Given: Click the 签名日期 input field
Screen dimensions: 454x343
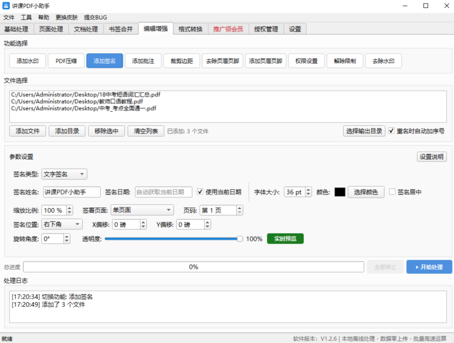Looking at the screenshot, I should coord(164,192).
